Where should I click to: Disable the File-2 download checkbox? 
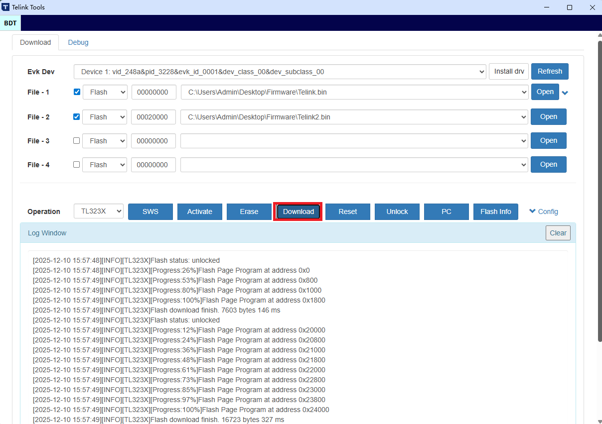click(x=76, y=116)
